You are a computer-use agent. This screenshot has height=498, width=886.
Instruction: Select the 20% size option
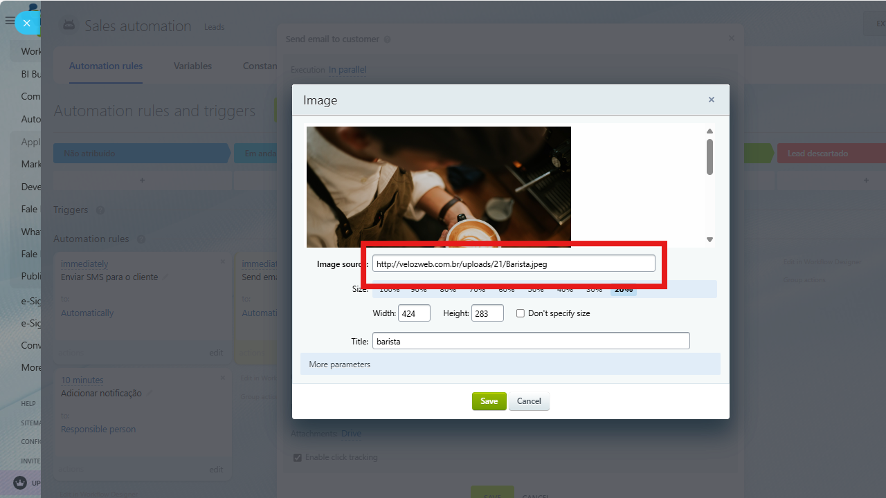pos(623,290)
